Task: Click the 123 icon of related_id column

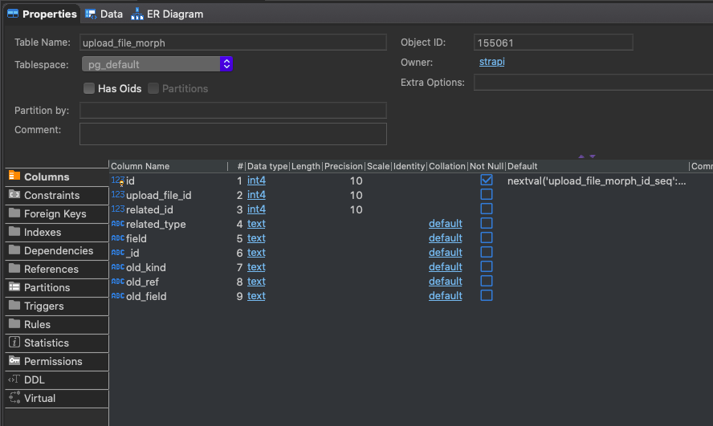Action: 118,209
